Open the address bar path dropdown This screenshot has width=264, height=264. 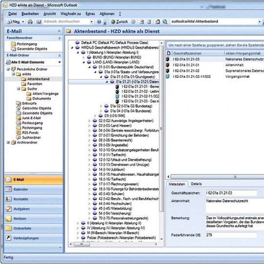point(260,22)
